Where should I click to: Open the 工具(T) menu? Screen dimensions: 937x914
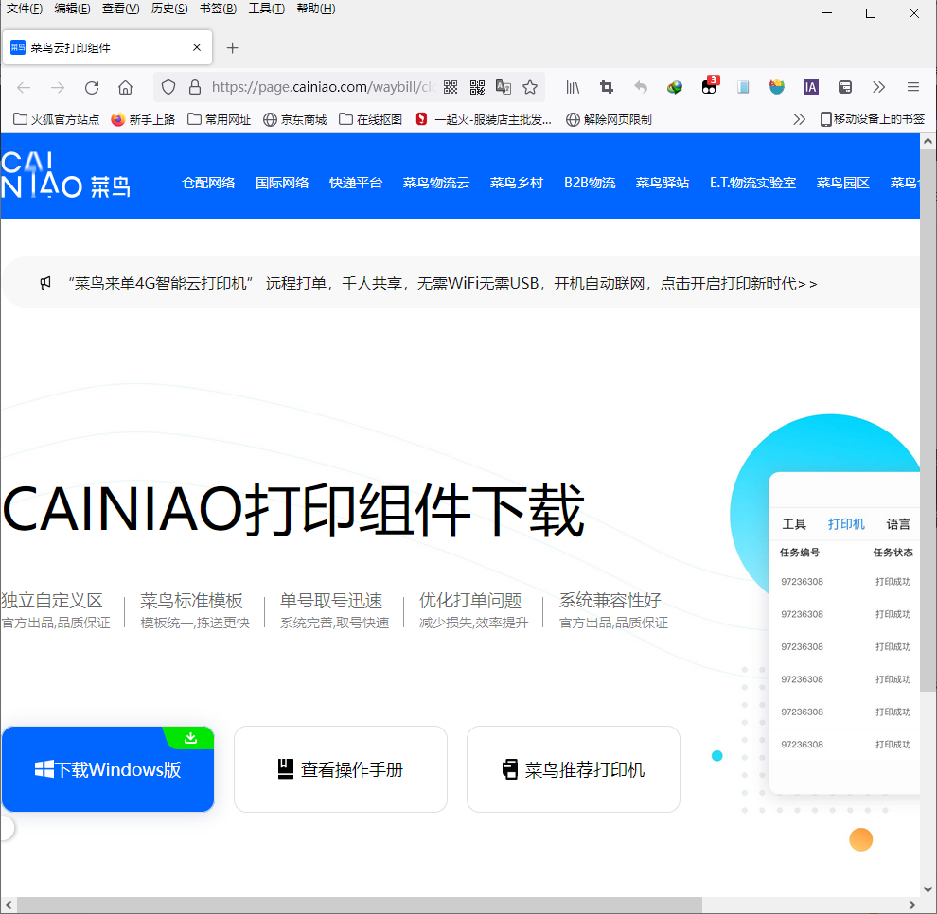pyautogui.click(x=267, y=9)
